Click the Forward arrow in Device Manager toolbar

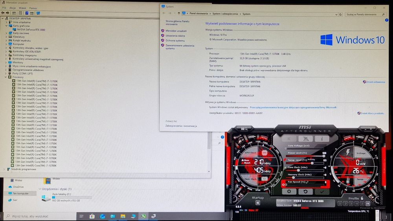point(7,13)
